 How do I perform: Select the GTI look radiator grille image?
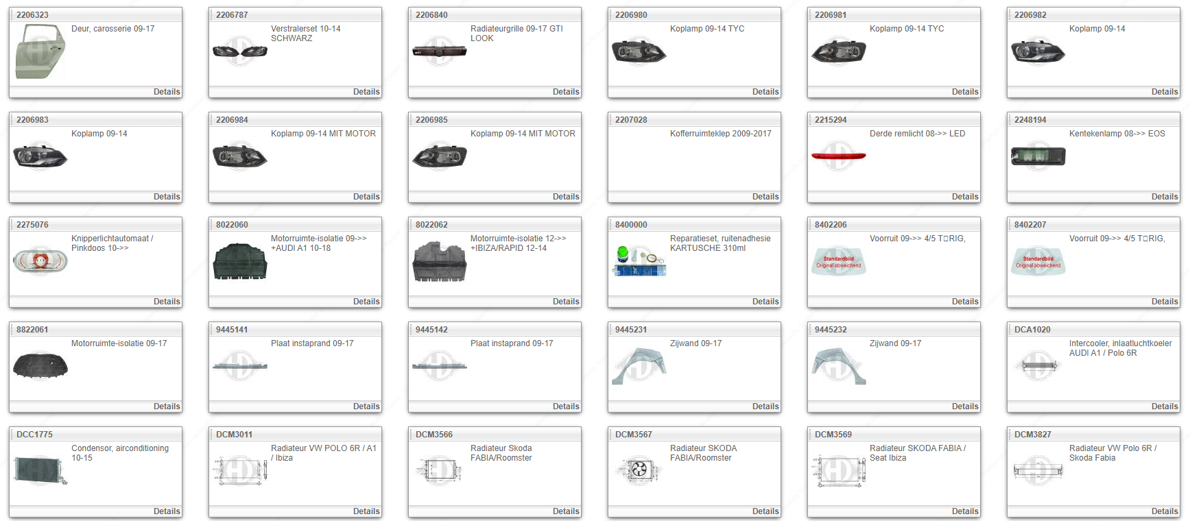(x=439, y=51)
